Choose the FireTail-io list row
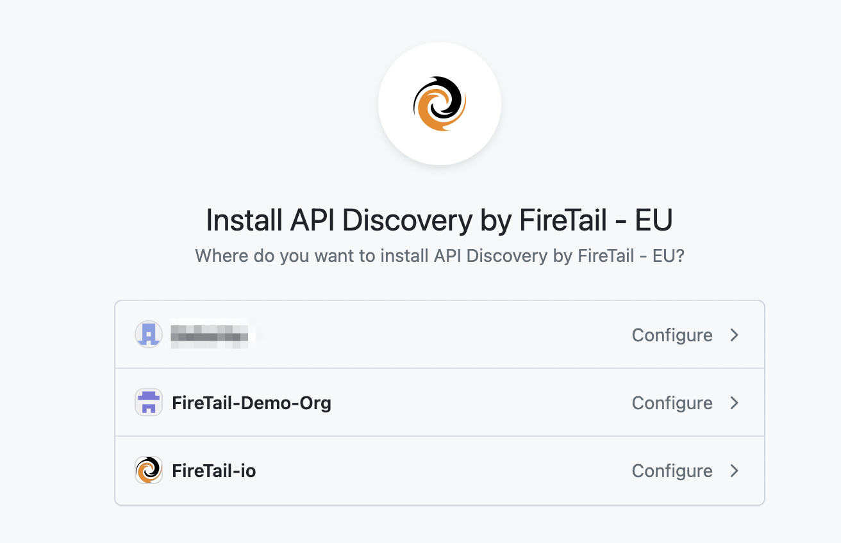841x543 pixels. pos(440,471)
